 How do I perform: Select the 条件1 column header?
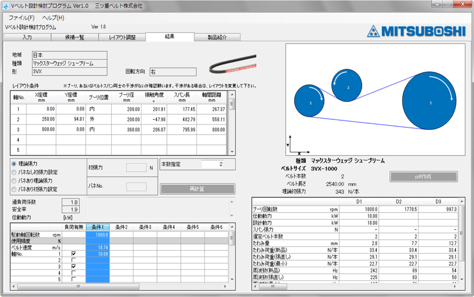coord(98,227)
